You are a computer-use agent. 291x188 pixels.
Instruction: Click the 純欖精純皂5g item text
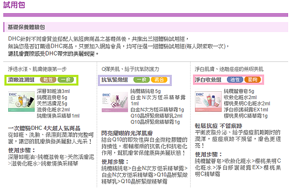coord(145,91)
